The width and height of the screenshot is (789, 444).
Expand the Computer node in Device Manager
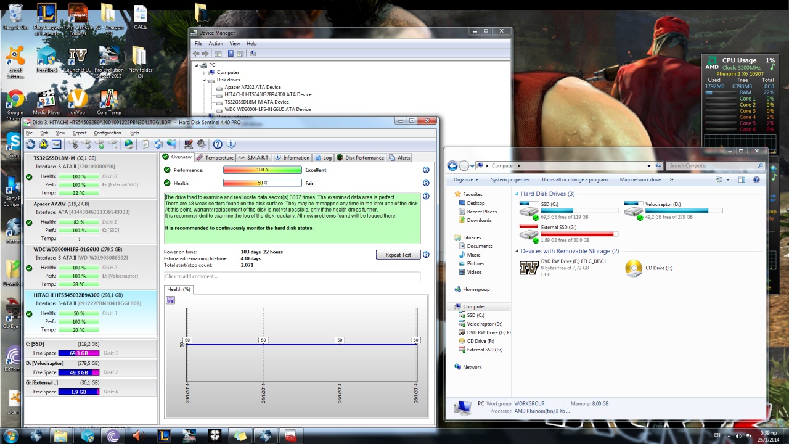[205, 72]
